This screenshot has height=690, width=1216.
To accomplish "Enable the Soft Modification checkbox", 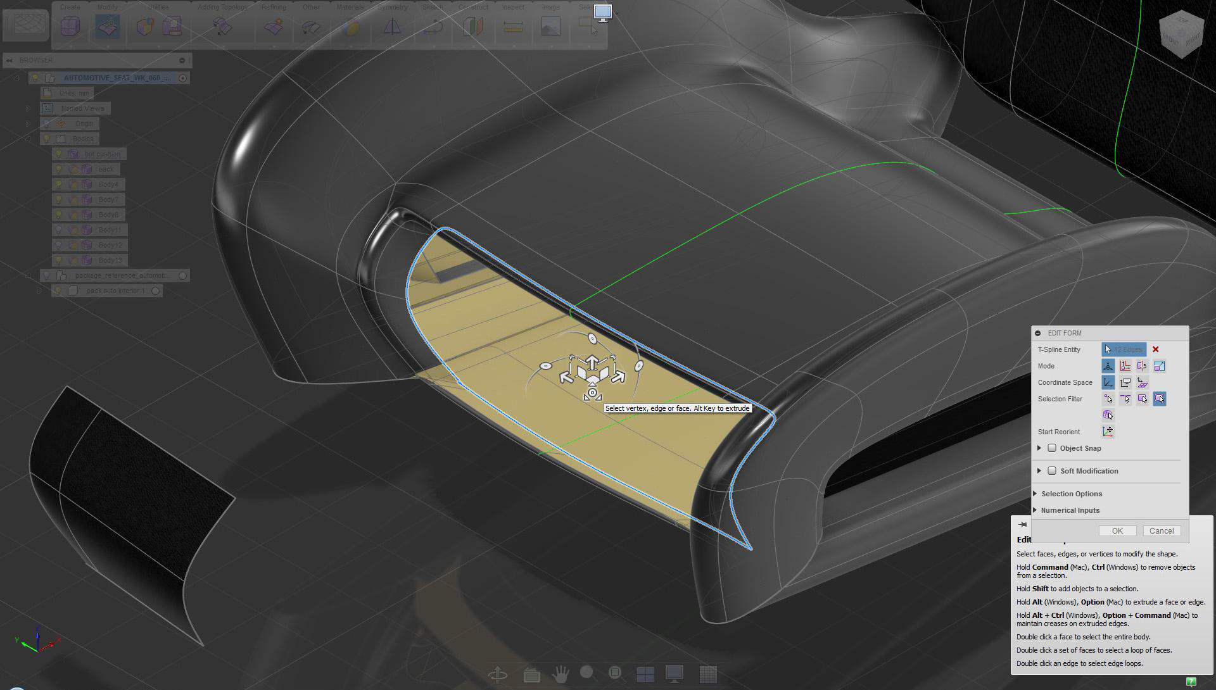I will point(1052,471).
